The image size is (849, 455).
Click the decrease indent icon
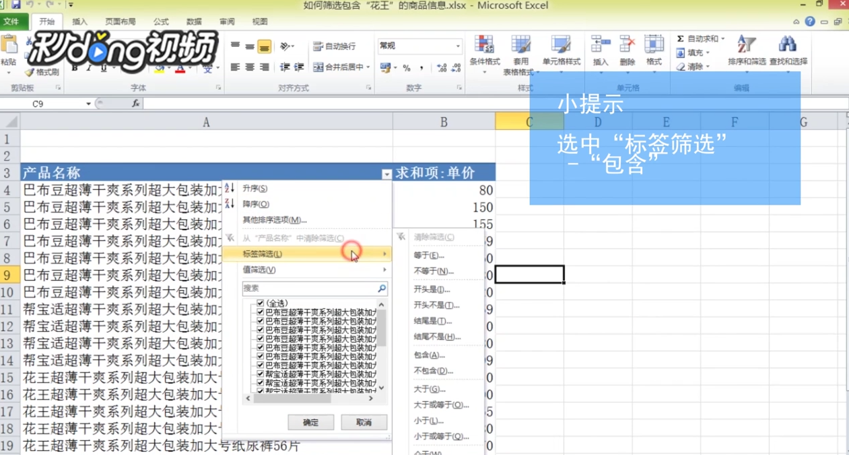[x=285, y=67]
